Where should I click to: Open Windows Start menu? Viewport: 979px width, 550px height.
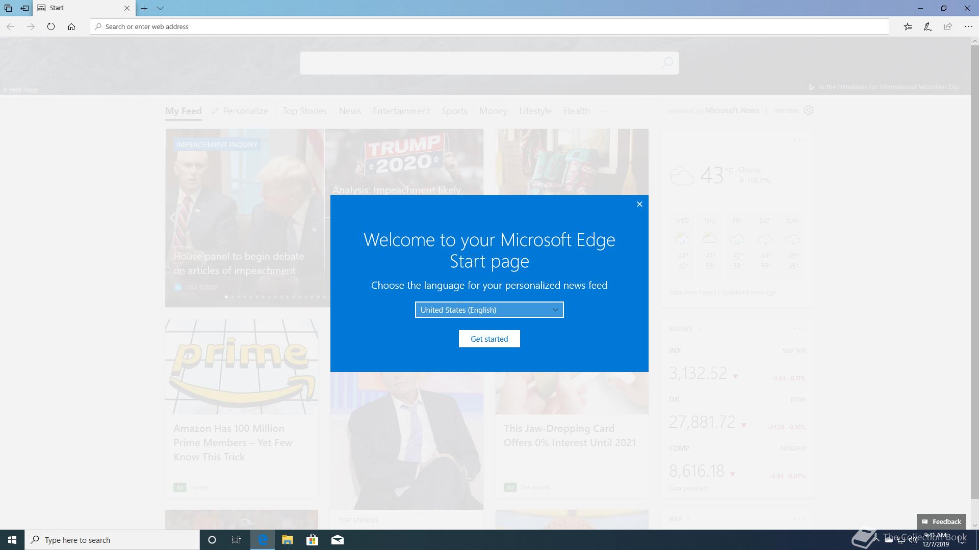12,540
